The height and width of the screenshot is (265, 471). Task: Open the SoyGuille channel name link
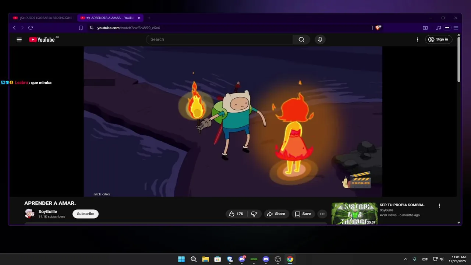pos(48,212)
